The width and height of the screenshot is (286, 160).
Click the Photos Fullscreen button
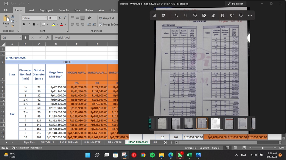pyautogui.click(x=236, y=4)
